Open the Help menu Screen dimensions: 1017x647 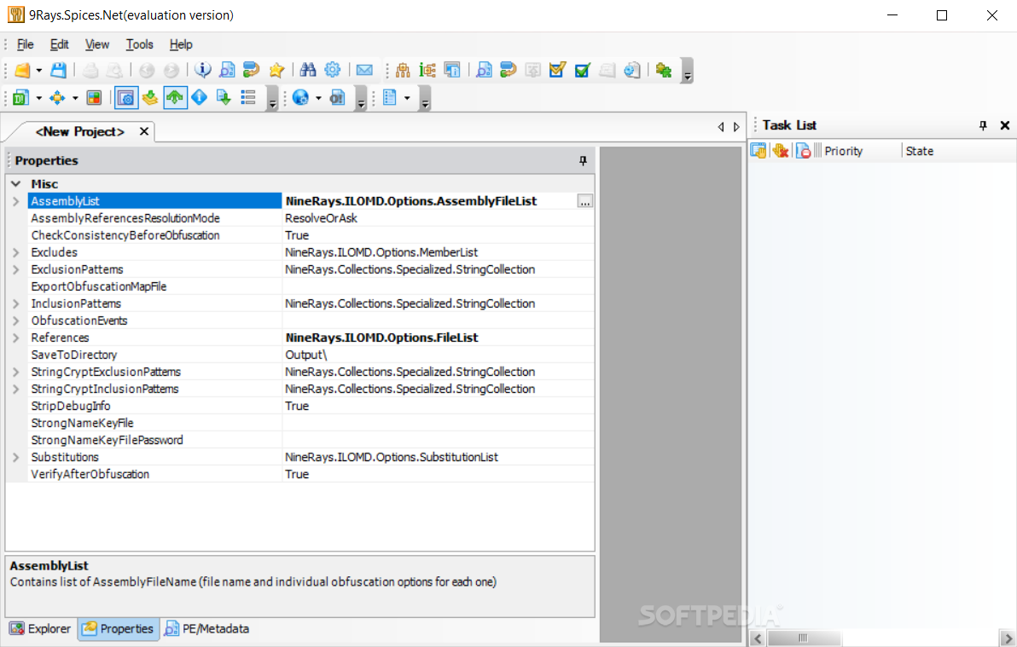click(x=181, y=44)
